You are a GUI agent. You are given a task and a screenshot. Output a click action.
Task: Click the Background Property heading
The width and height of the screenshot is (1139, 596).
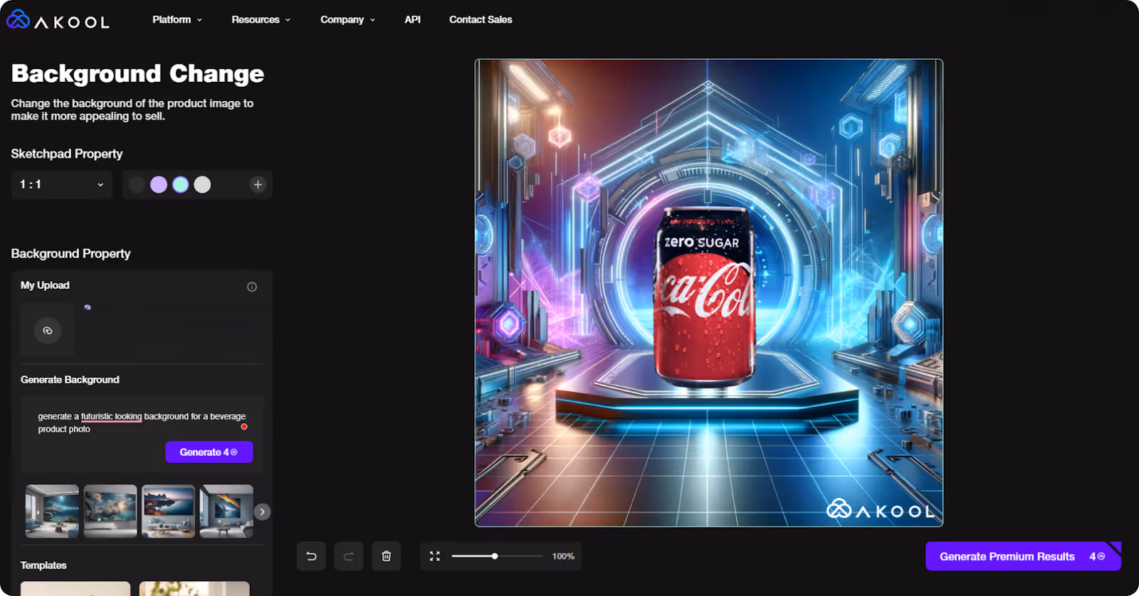click(70, 254)
